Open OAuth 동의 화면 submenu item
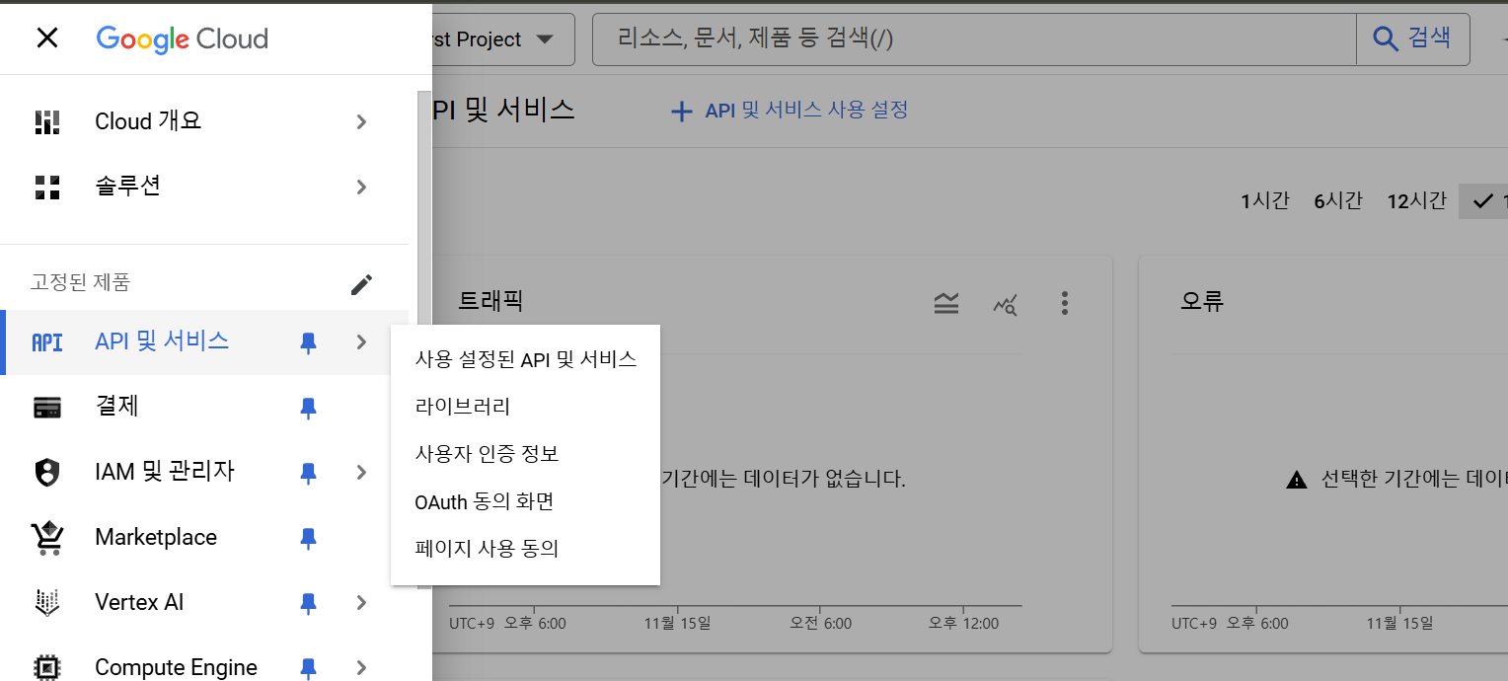The height and width of the screenshot is (681, 1508). click(526, 501)
